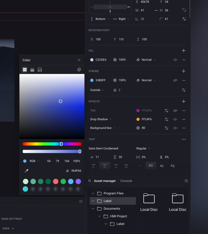Image resolution: width=208 pixels, height=234 pixels.
Task: Show the hidden 24B0FF stroke
Action: [175, 80]
